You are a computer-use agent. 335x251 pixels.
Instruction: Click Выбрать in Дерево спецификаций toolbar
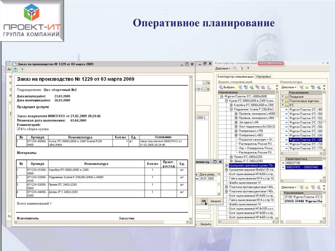coord(227,87)
